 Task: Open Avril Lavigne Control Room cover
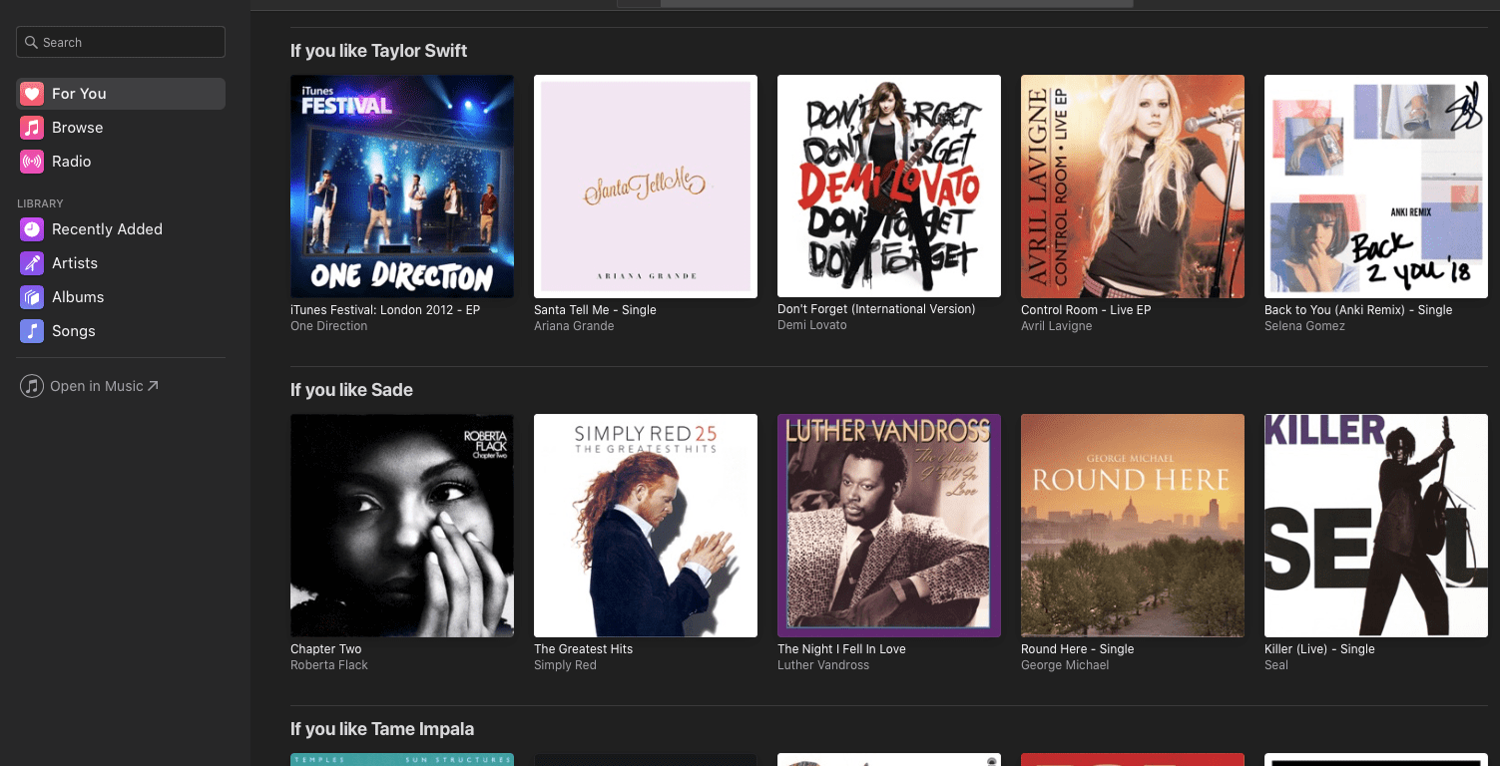[1133, 187]
